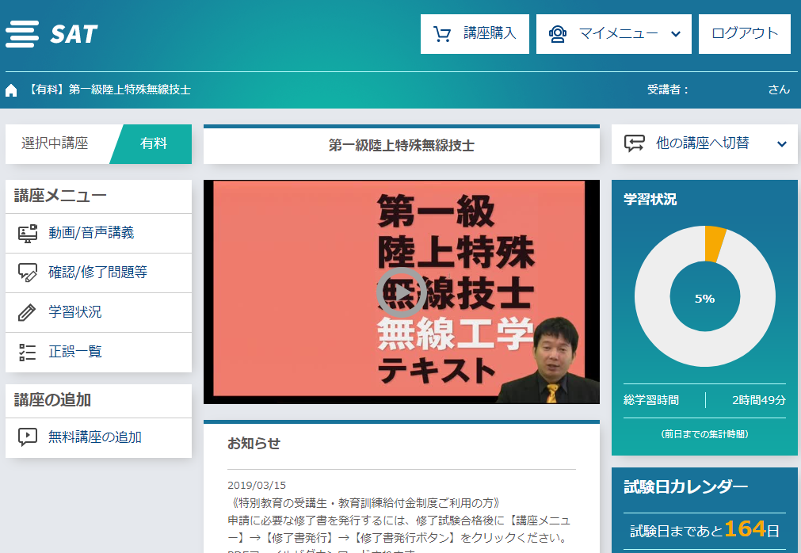Image resolution: width=801 pixels, height=553 pixels.
Task: Open 無料講座の追加 link
Action: (x=98, y=437)
